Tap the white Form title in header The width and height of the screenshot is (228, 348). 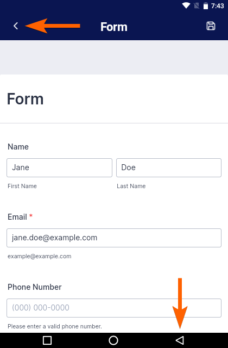[114, 27]
